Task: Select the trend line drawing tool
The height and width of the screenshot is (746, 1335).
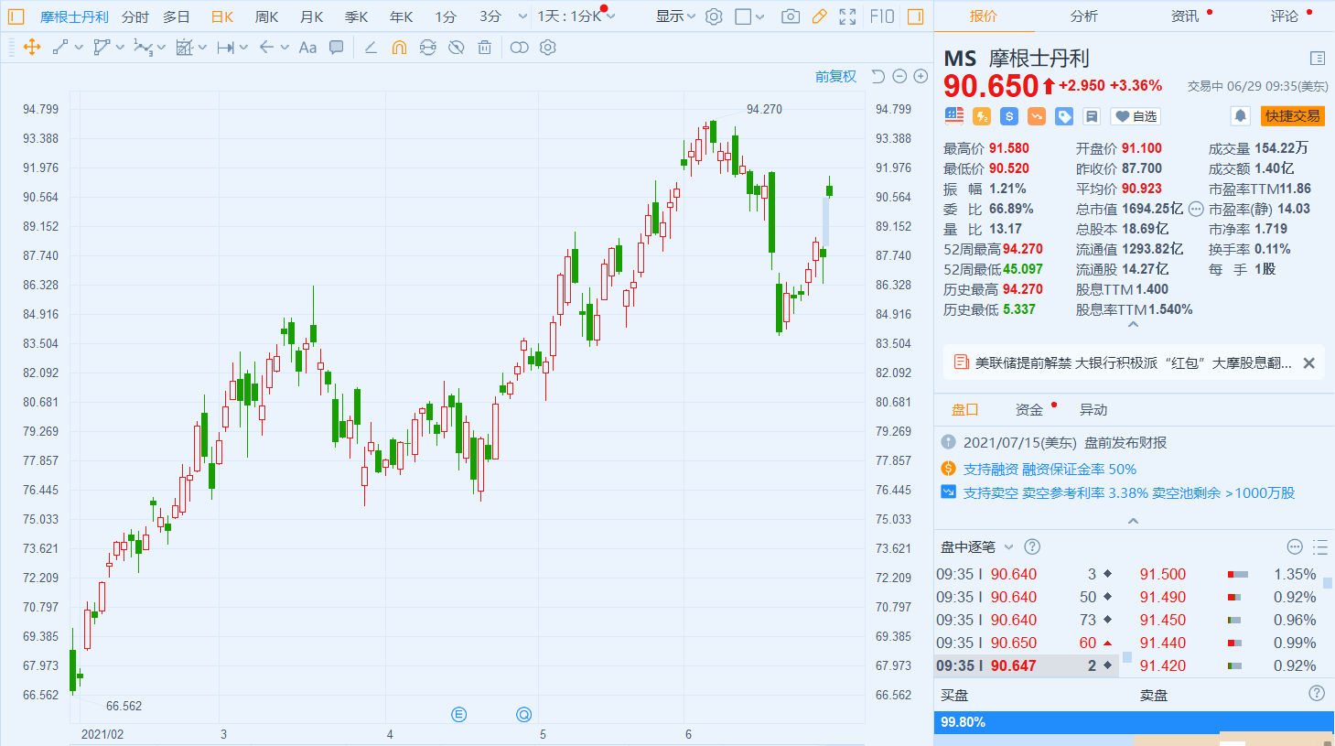Action: (60, 48)
